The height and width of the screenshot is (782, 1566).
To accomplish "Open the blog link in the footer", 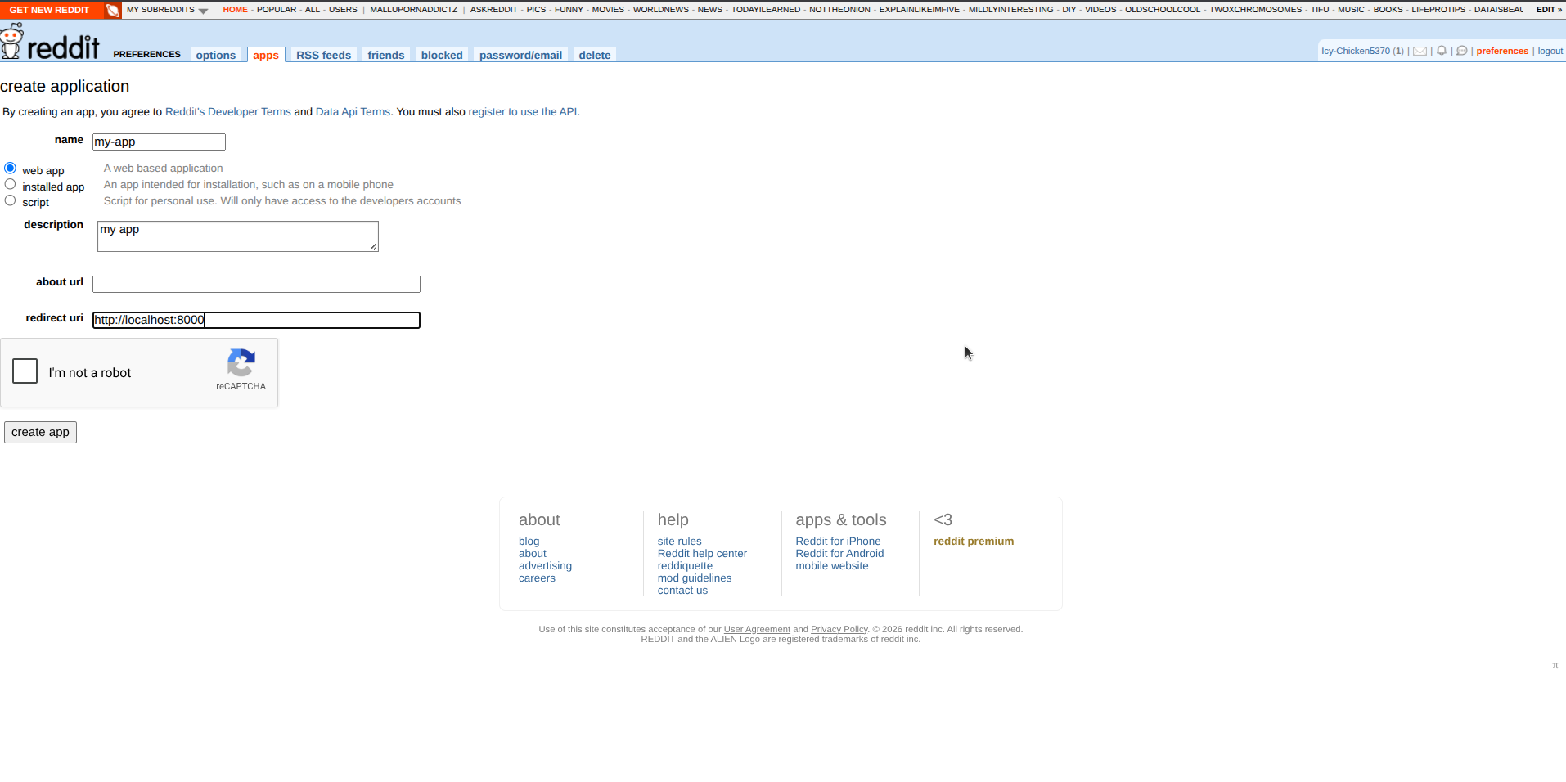I will [x=529, y=542].
